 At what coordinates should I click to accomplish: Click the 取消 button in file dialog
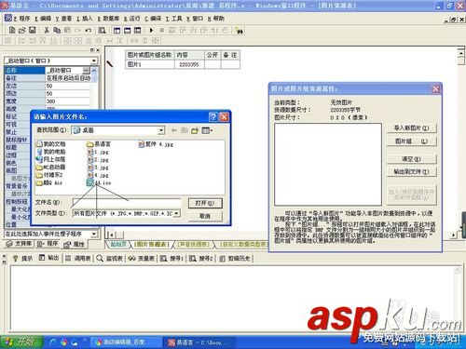(205, 216)
